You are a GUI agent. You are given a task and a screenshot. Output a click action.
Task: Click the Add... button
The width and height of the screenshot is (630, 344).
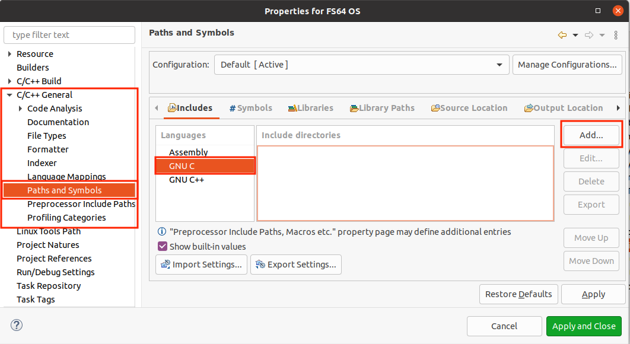591,135
